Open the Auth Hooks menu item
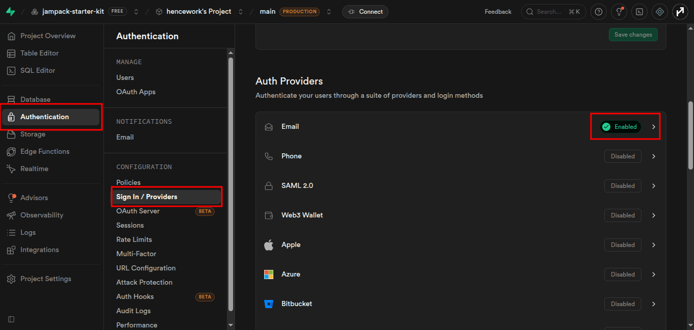 tap(135, 297)
